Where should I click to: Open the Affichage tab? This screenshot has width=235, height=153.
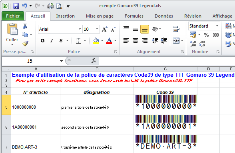point(222,16)
